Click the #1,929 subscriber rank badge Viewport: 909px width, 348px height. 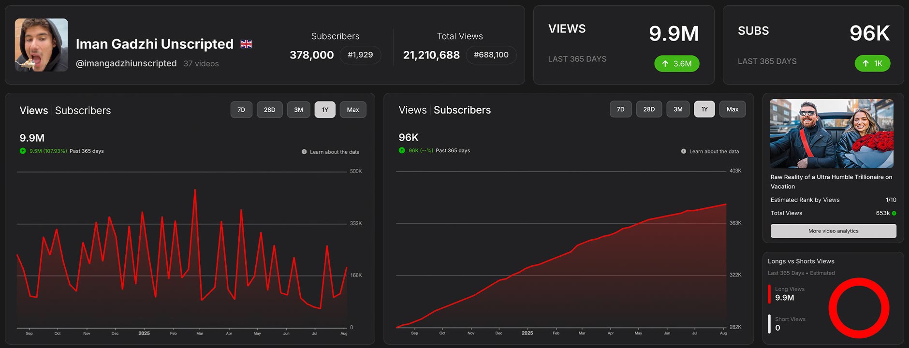coord(360,55)
